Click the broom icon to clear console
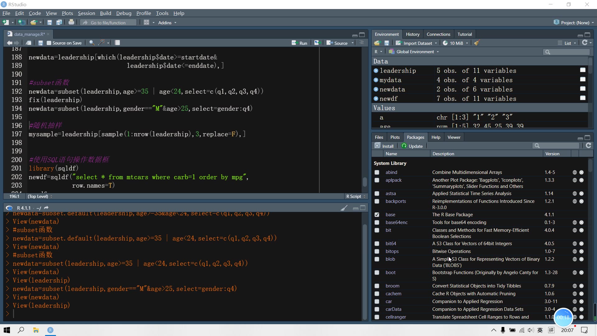597x336 pixels. (344, 208)
